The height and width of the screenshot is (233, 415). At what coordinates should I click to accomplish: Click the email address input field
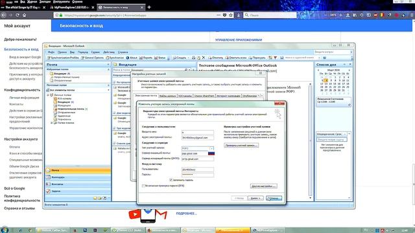[197, 138]
